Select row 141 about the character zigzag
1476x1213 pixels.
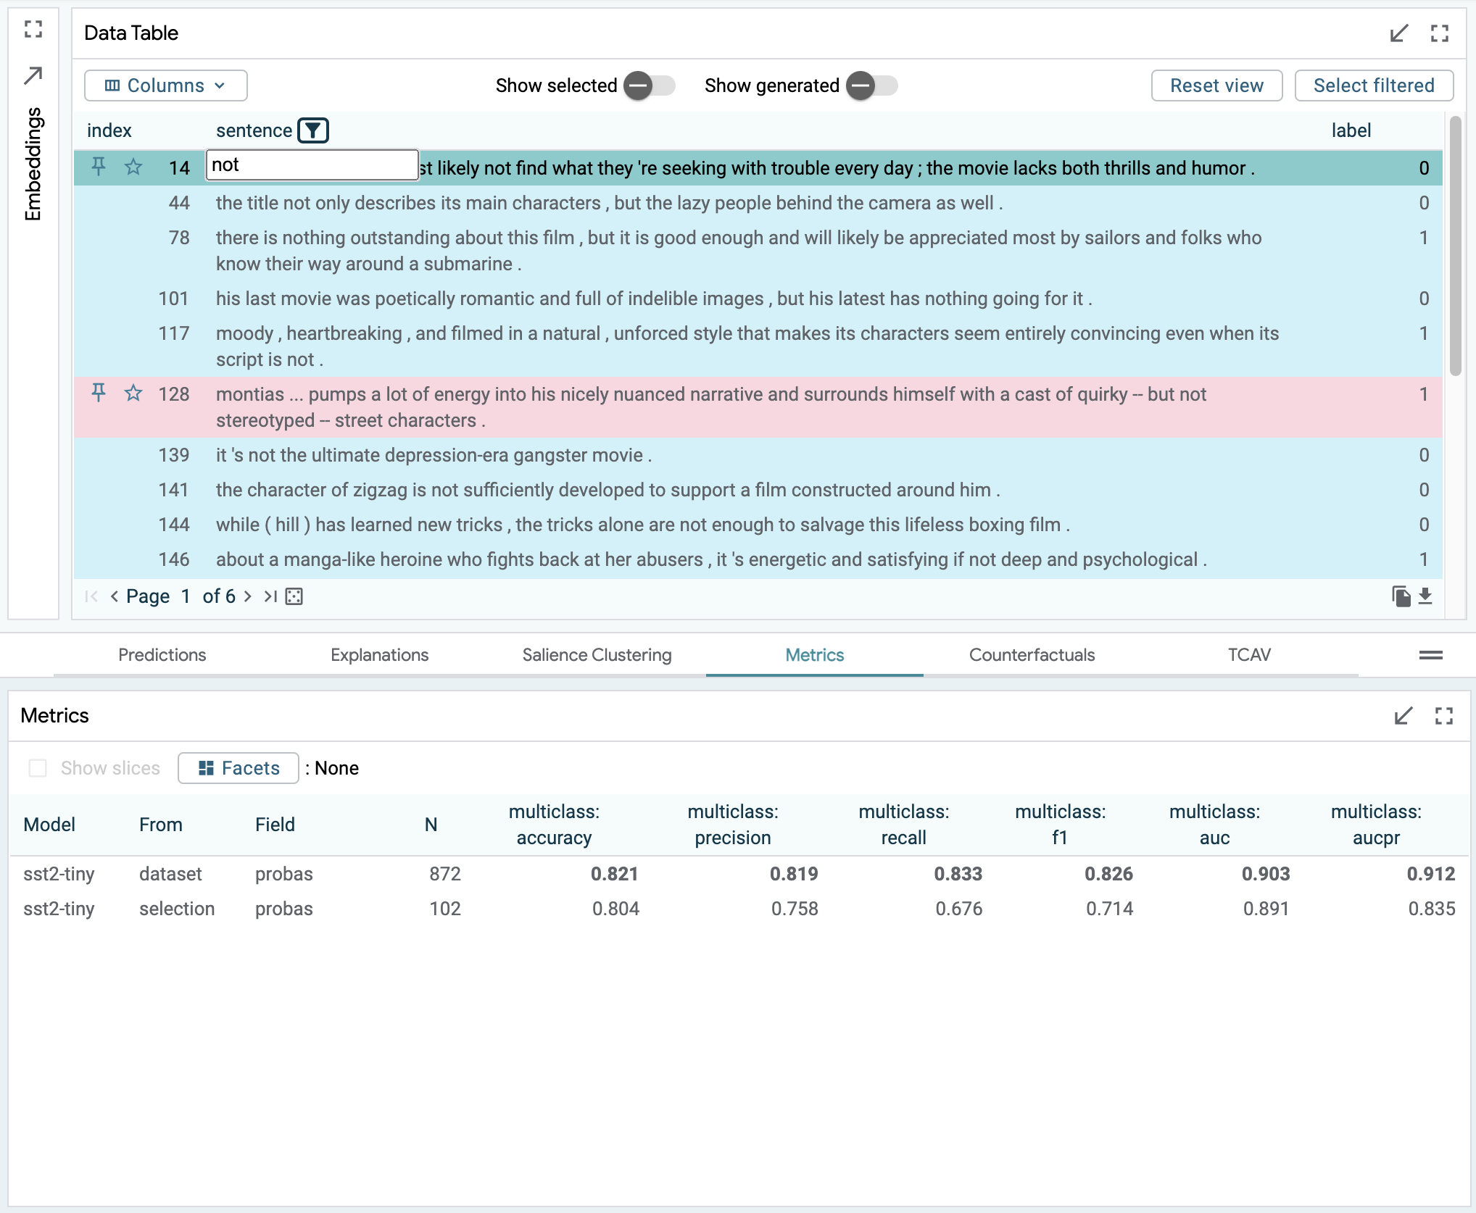click(x=758, y=490)
